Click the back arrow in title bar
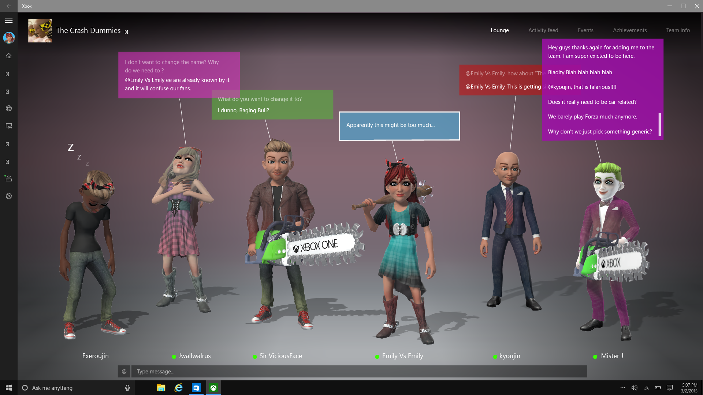The height and width of the screenshot is (395, 703). (8, 6)
